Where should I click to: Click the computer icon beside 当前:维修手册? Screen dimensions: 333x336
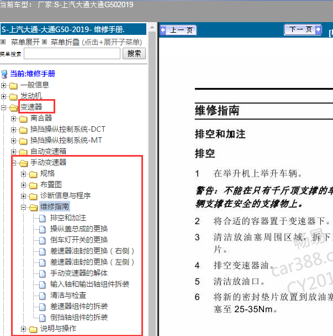coord(4,74)
